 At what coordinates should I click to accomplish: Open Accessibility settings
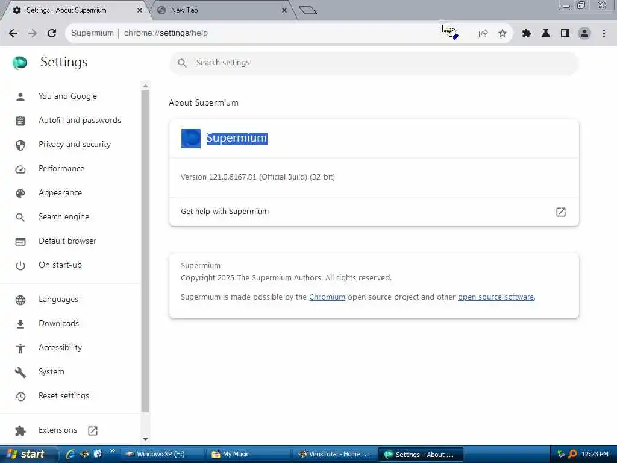60,347
